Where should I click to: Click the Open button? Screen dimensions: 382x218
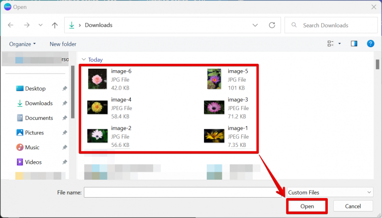pos(307,206)
